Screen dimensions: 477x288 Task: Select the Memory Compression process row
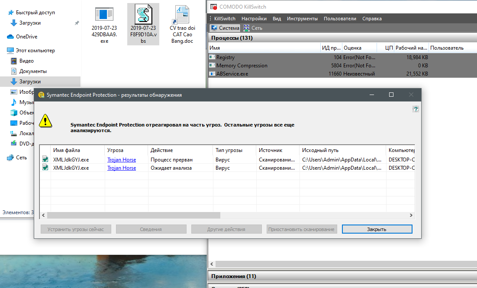tap(342, 66)
